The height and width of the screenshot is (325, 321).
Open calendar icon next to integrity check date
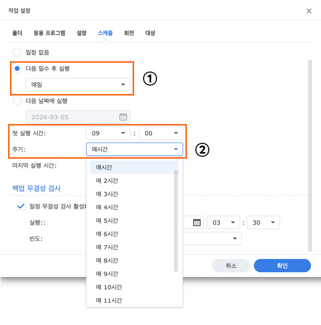pos(197,222)
